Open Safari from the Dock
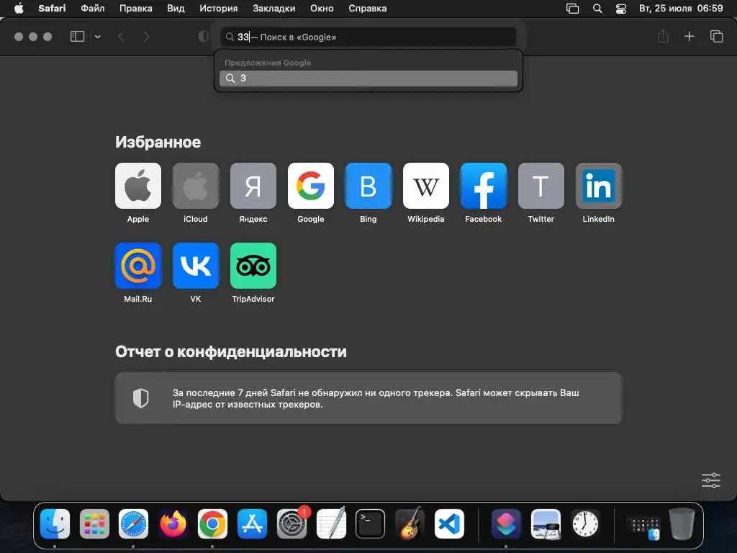The width and height of the screenshot is (737, 553). [133, 523]
